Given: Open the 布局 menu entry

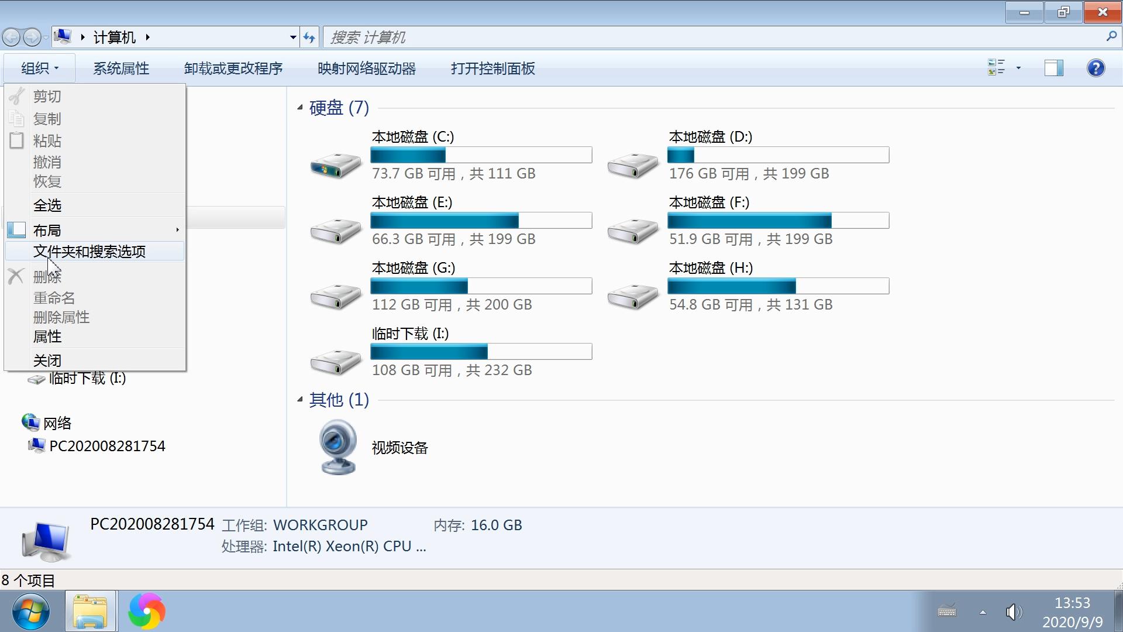Looking at the screenshot, I should [x=95, y=230].
